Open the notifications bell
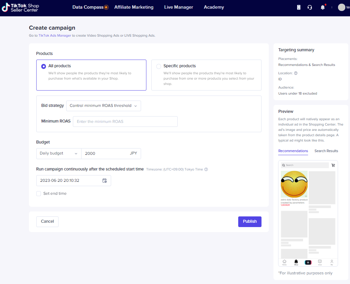This screenshot has width=350, height=284. point(322,7)
